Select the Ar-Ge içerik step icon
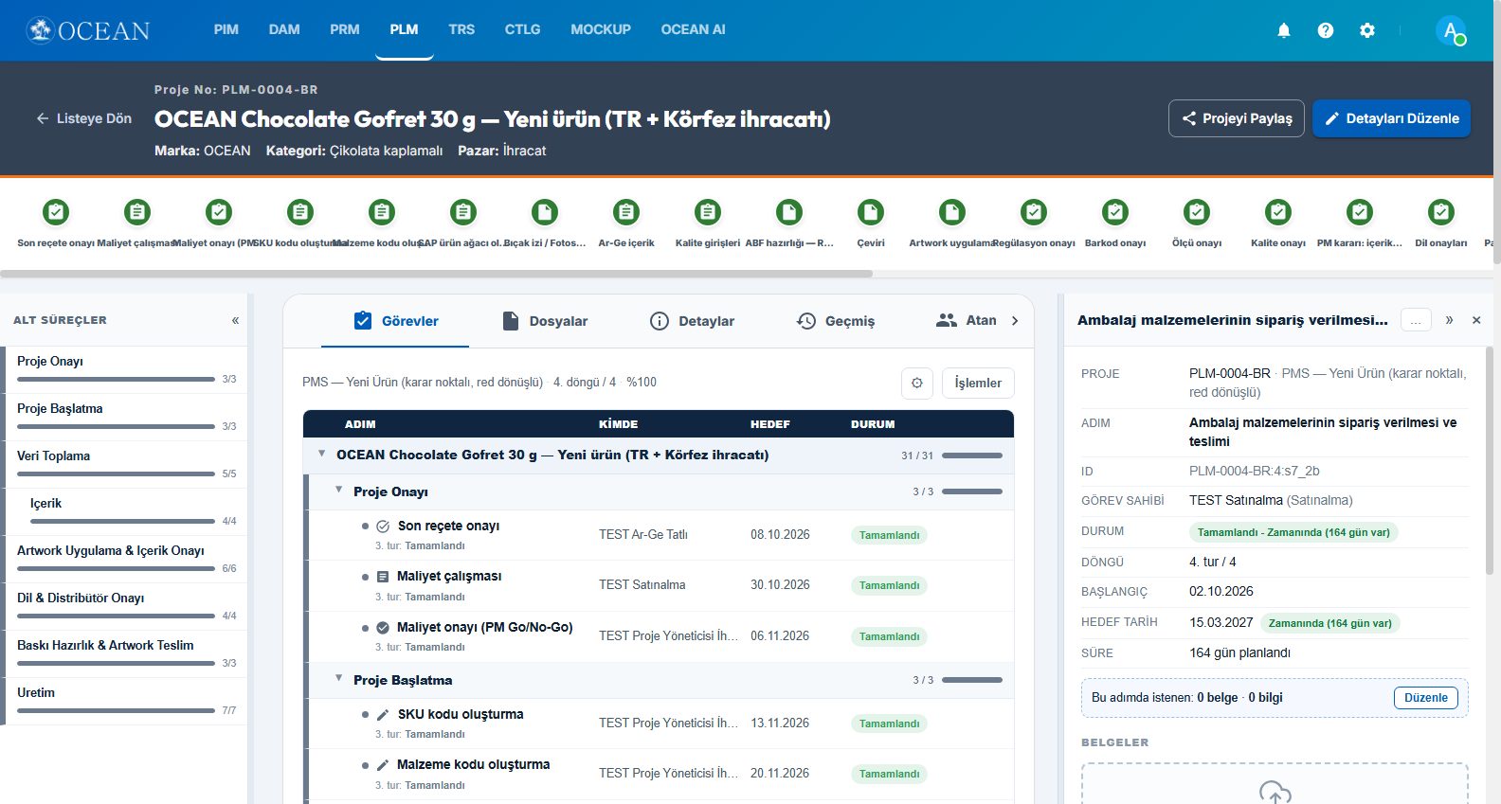Screen dimensions: 1501x804 click(626, 212)
